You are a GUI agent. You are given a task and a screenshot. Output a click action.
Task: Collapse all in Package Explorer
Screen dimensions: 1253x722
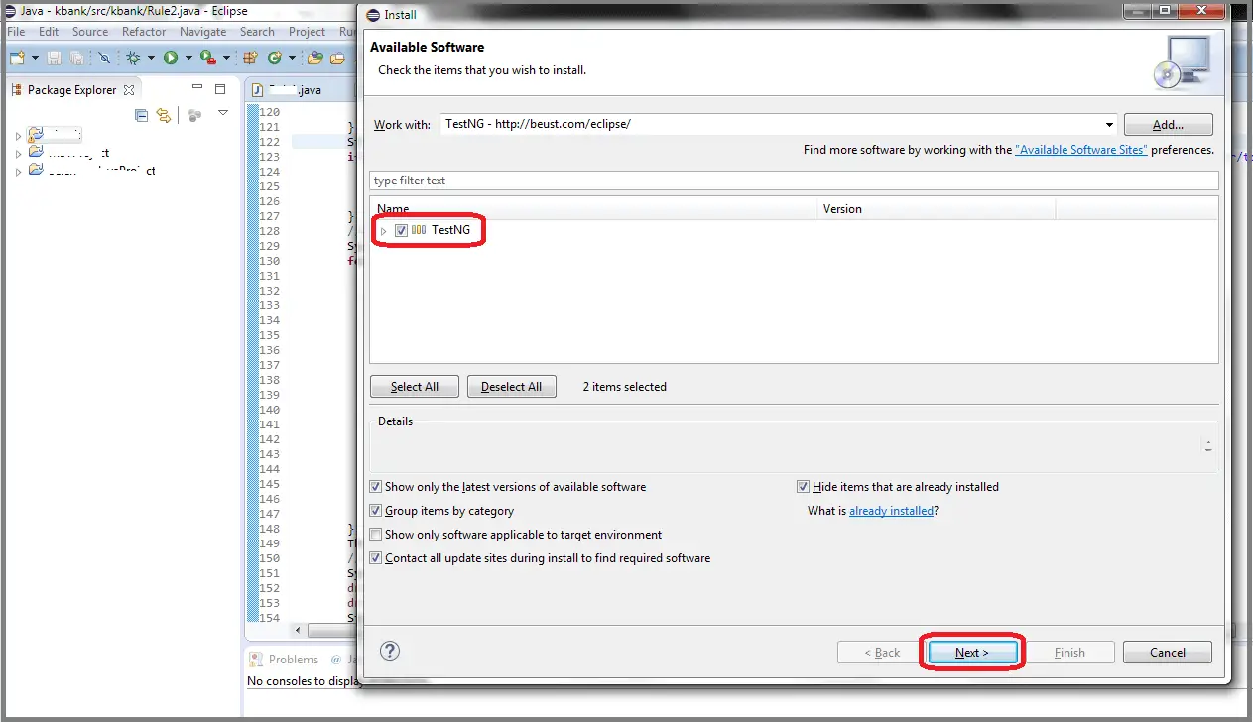tap(141, 115)
